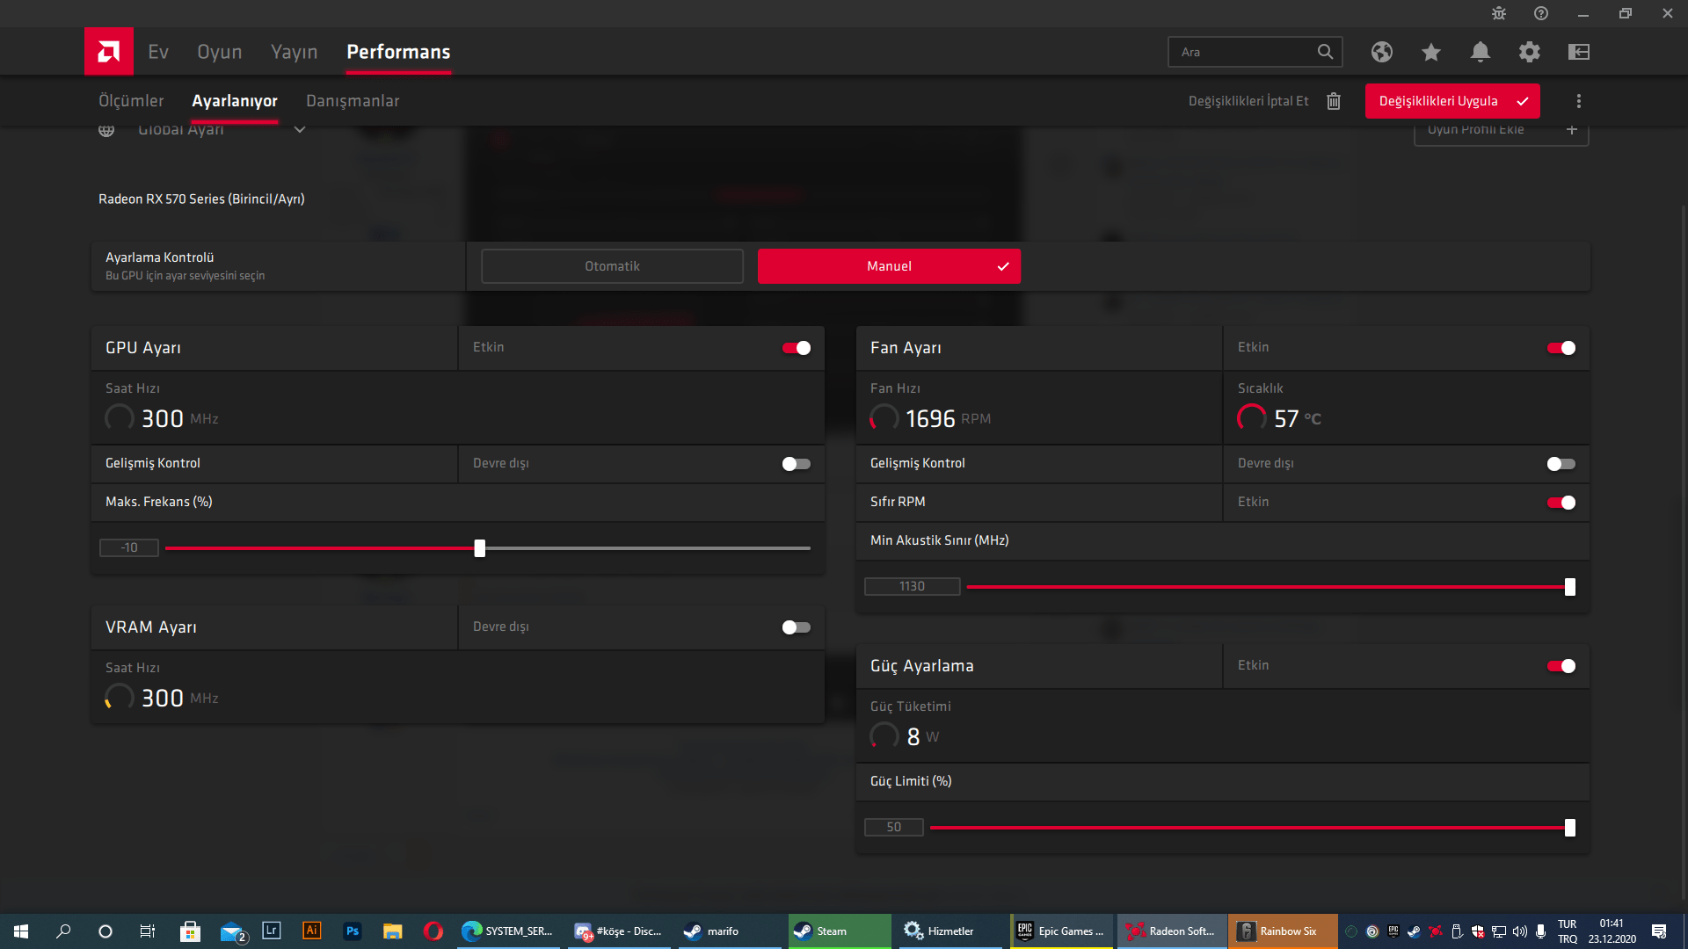The image size is (1688, 949).
Task: Open the Ölçümler sub-tab
Action: point(131,101)
